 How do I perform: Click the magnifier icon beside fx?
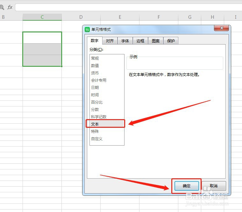2,7
